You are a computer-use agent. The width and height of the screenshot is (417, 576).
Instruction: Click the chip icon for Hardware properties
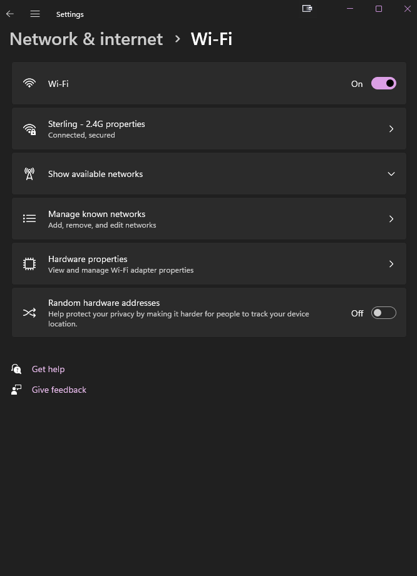[x=29, y=264]
